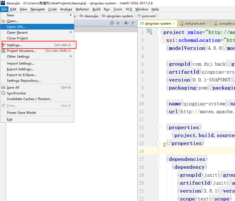Click the Maven reimport icon beside line 1
235x201 pixels.
[x=149, y=31]
